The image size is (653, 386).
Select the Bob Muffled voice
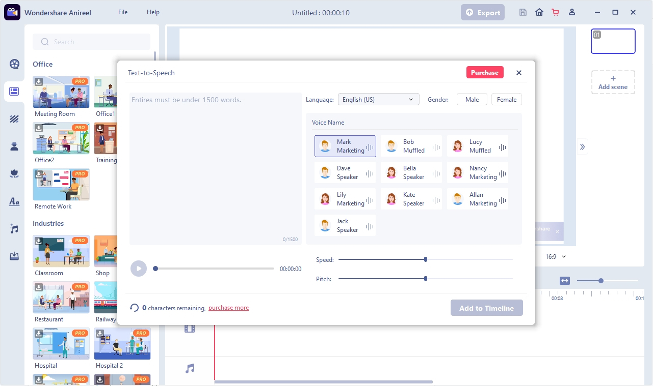click(411, 146)
